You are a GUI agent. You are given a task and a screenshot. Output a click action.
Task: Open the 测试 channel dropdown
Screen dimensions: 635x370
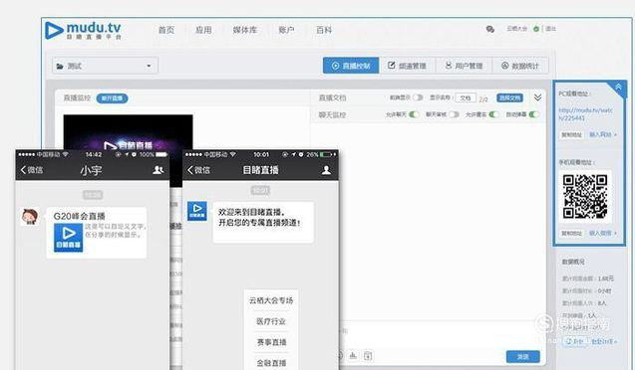[105, 66]
